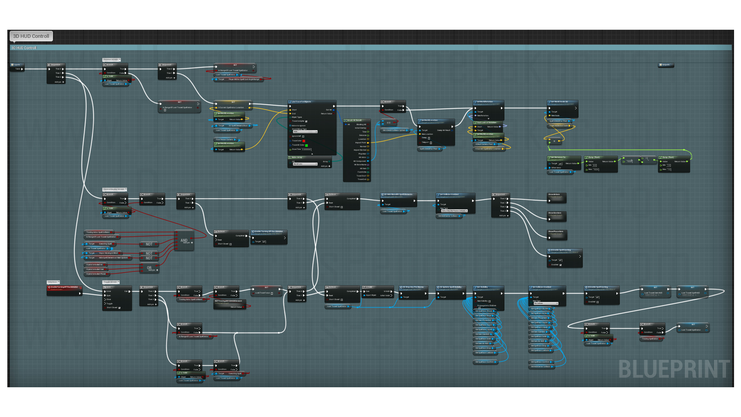The width and height of the screenshot is (741, 417).
Task: Toggle the Trace Complex checkbox
Action: point(306,121)
